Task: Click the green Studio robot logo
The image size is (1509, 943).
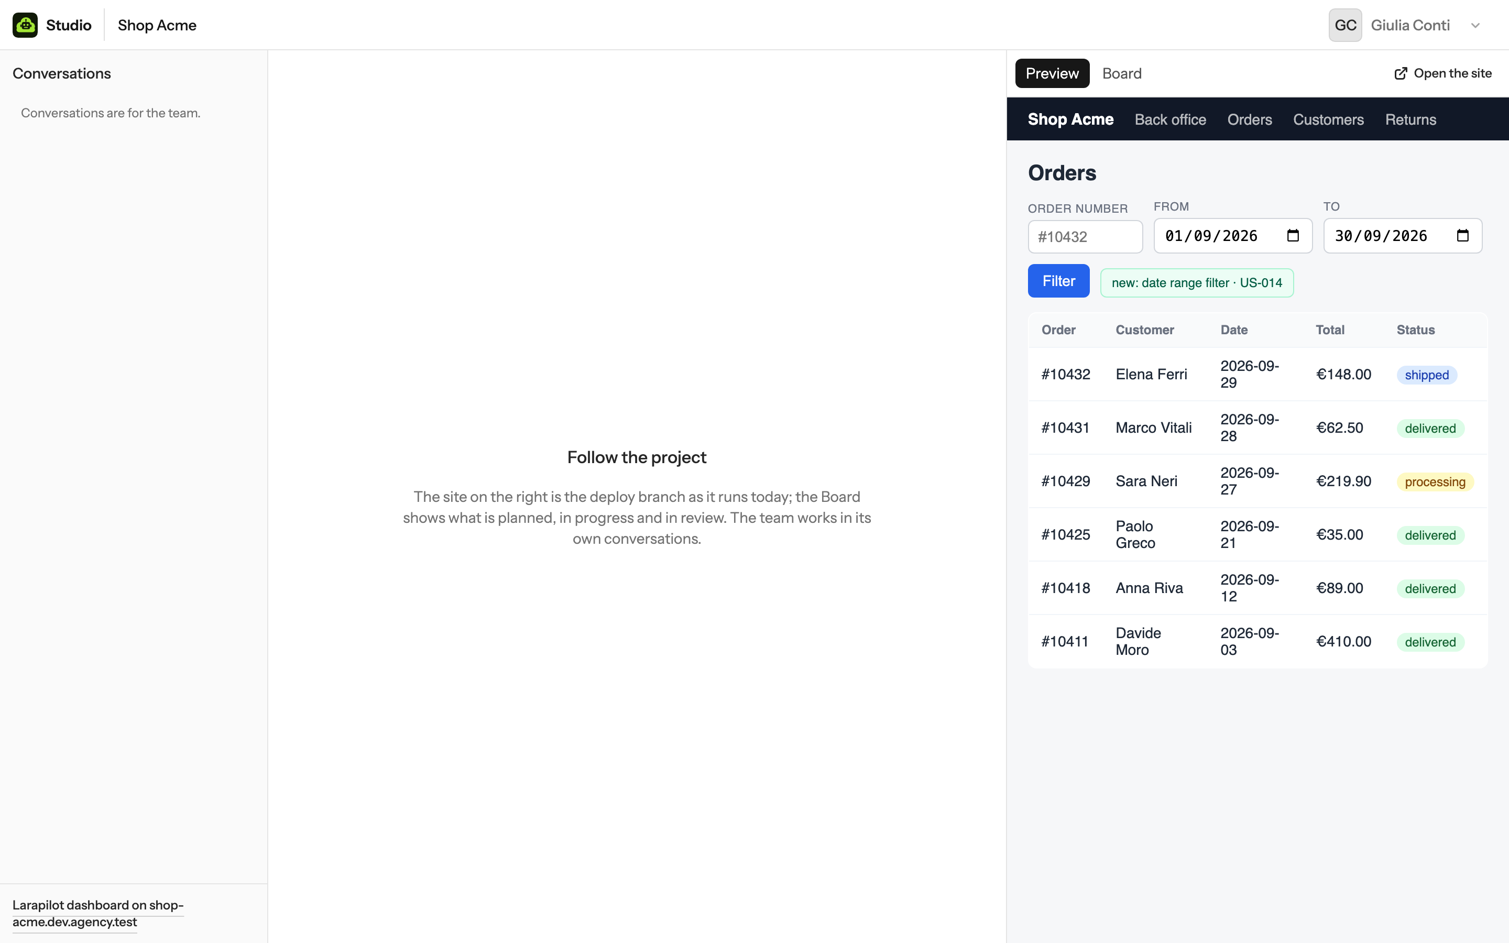Action: (x=25, y=25)
